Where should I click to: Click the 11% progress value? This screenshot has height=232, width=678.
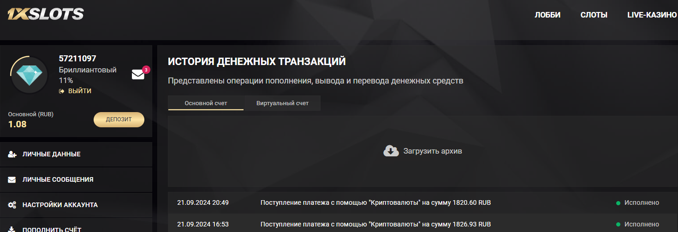pos(66,80)
